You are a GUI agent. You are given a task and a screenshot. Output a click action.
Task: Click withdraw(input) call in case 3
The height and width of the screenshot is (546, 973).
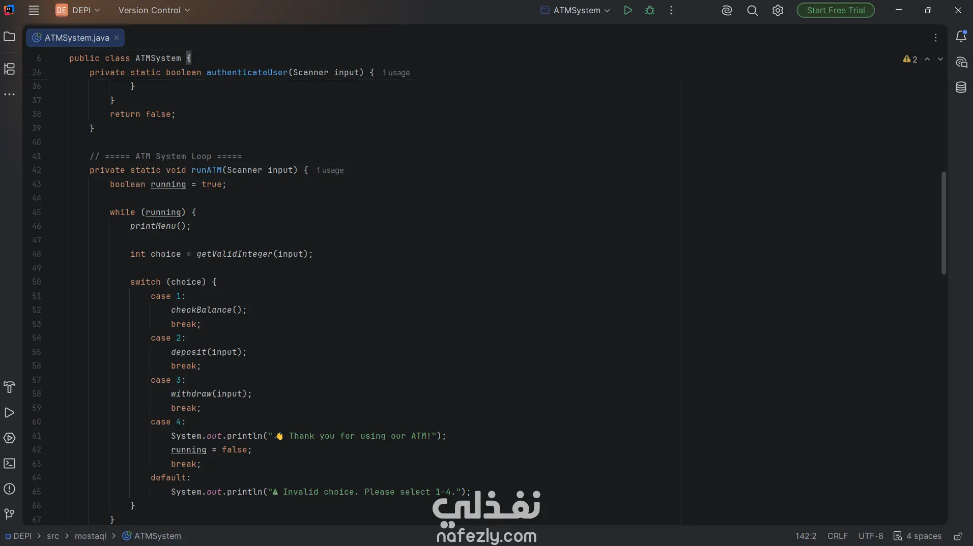tap(211, 394)
